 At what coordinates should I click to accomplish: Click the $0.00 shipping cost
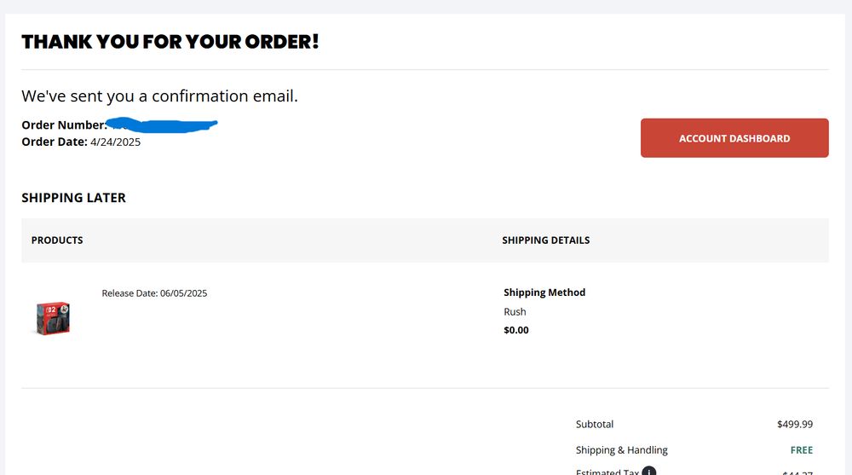tap(516, 330)
